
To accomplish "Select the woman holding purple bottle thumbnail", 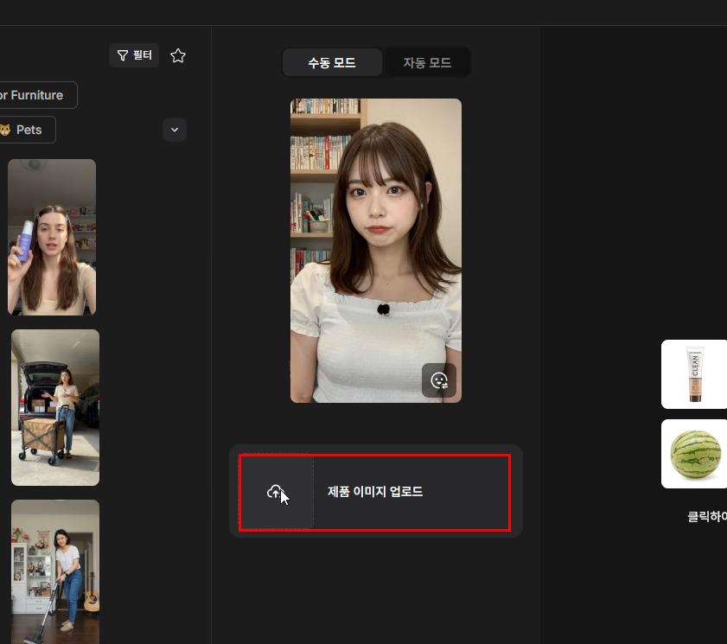I will tap(52, 237).
